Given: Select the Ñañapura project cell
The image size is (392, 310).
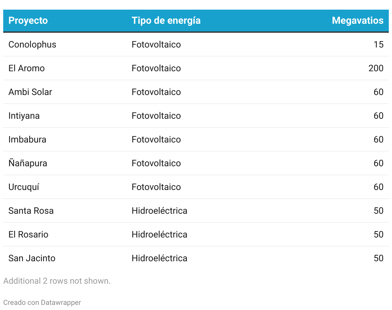Looking at the screenshot, I should coord(28,163).
